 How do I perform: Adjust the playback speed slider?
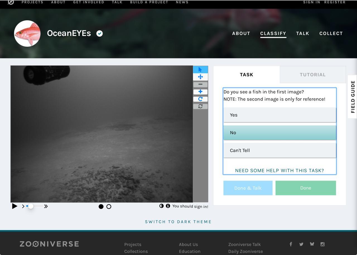coord(35,206)
